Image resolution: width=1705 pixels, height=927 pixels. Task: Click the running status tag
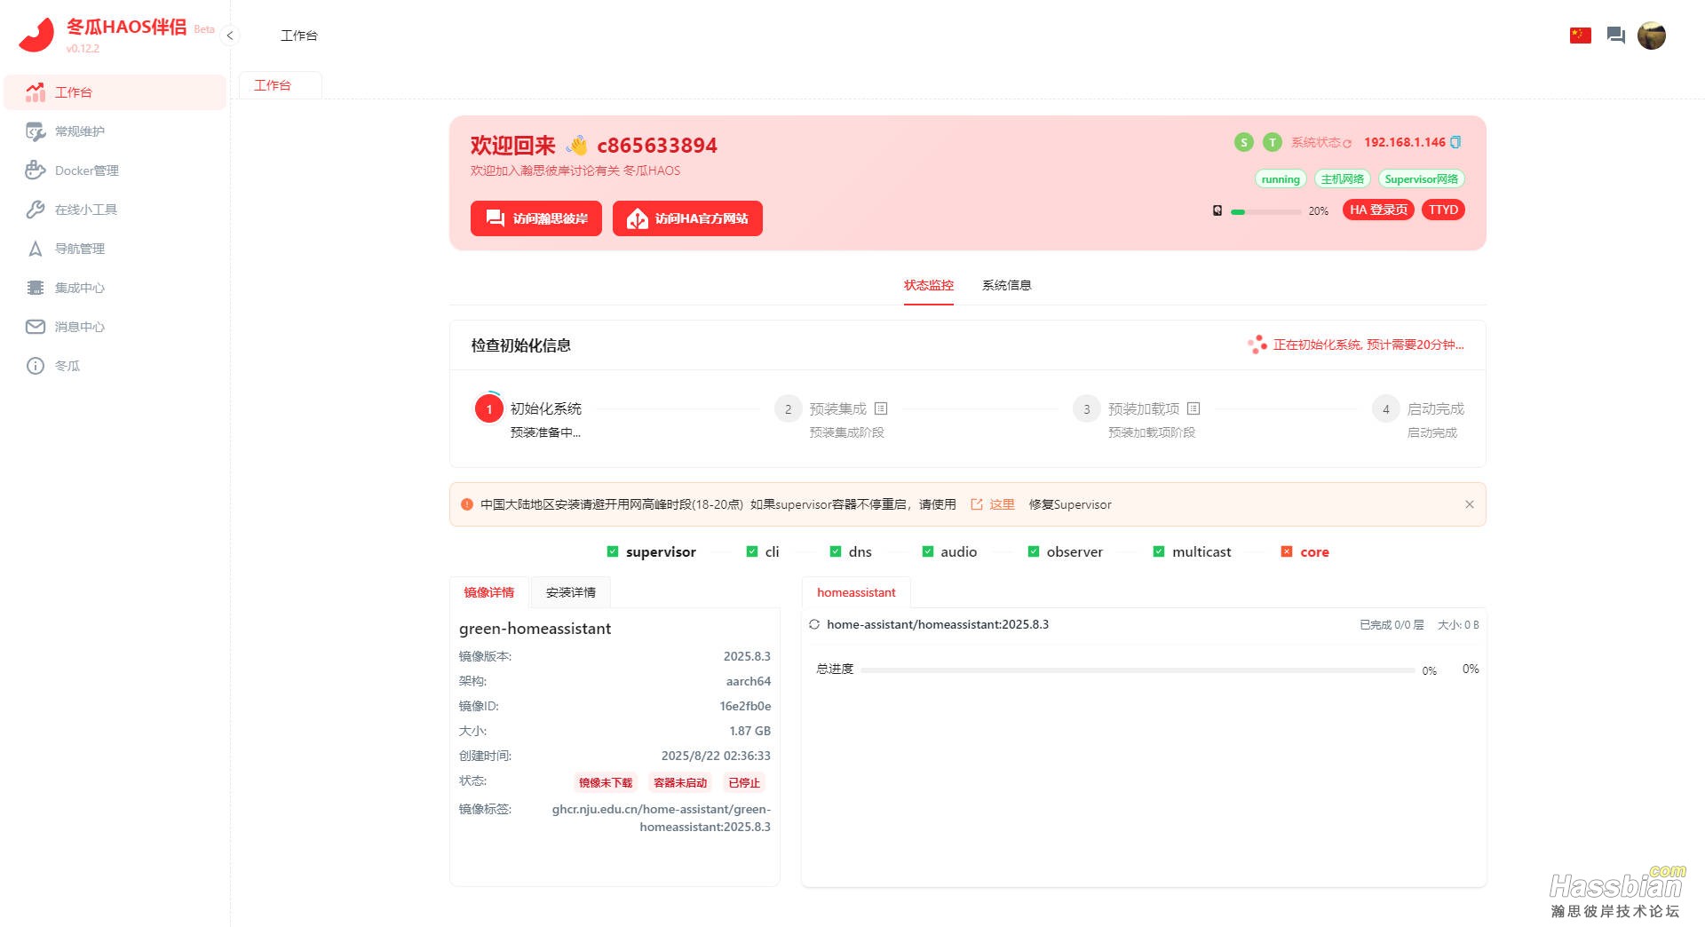point(1281,179)
